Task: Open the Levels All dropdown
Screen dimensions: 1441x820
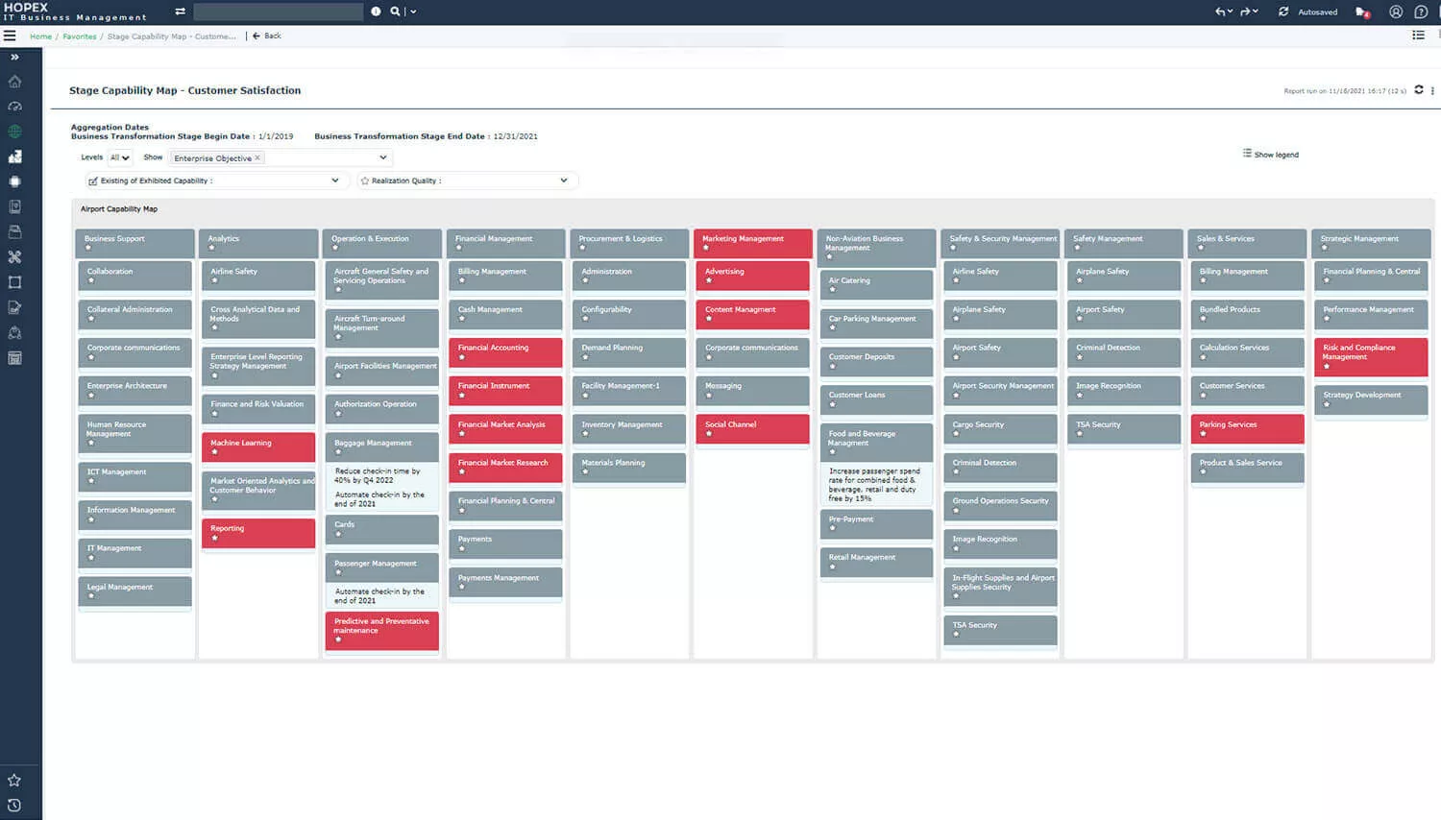Action: click(x=120, y=157)
